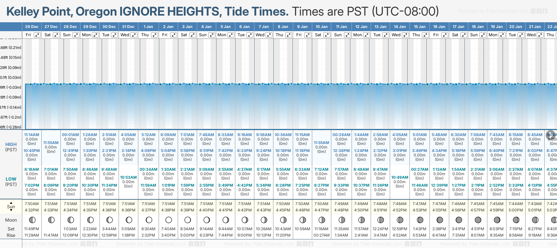Click the 7:50AM sunrise cell for 26 Dec

tap(32, 204)
